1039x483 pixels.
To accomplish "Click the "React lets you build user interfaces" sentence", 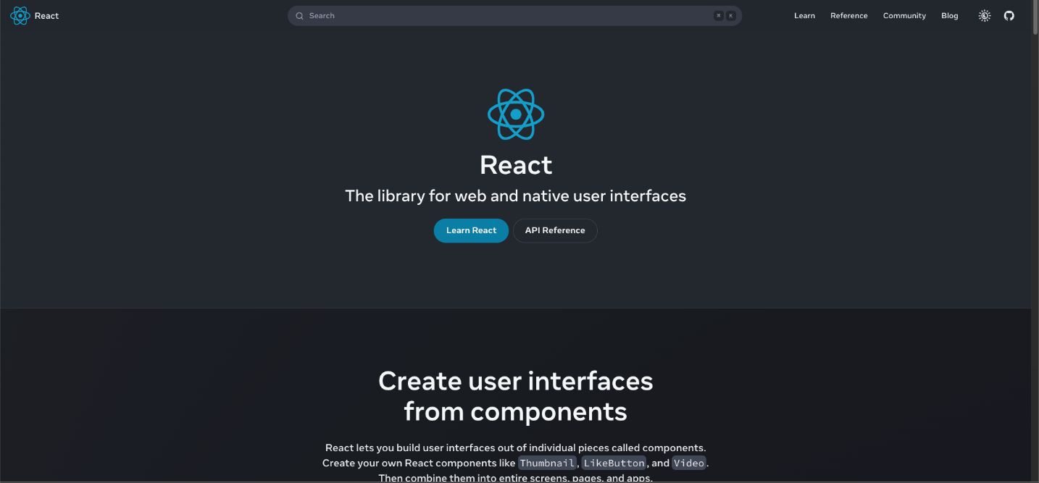I will (x=515, y=448).
